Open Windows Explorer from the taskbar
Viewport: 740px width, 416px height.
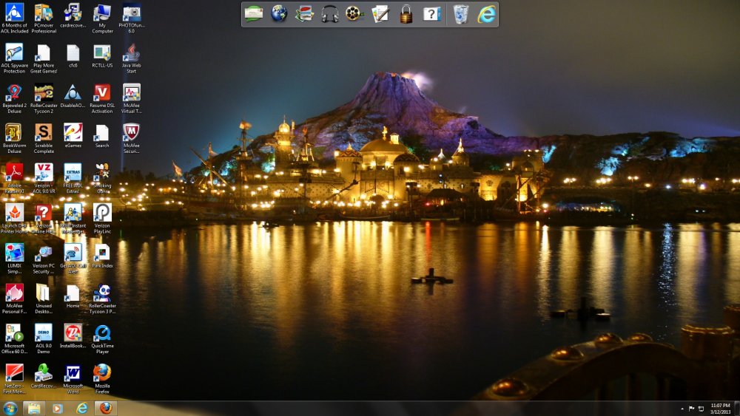pos(33,408)
